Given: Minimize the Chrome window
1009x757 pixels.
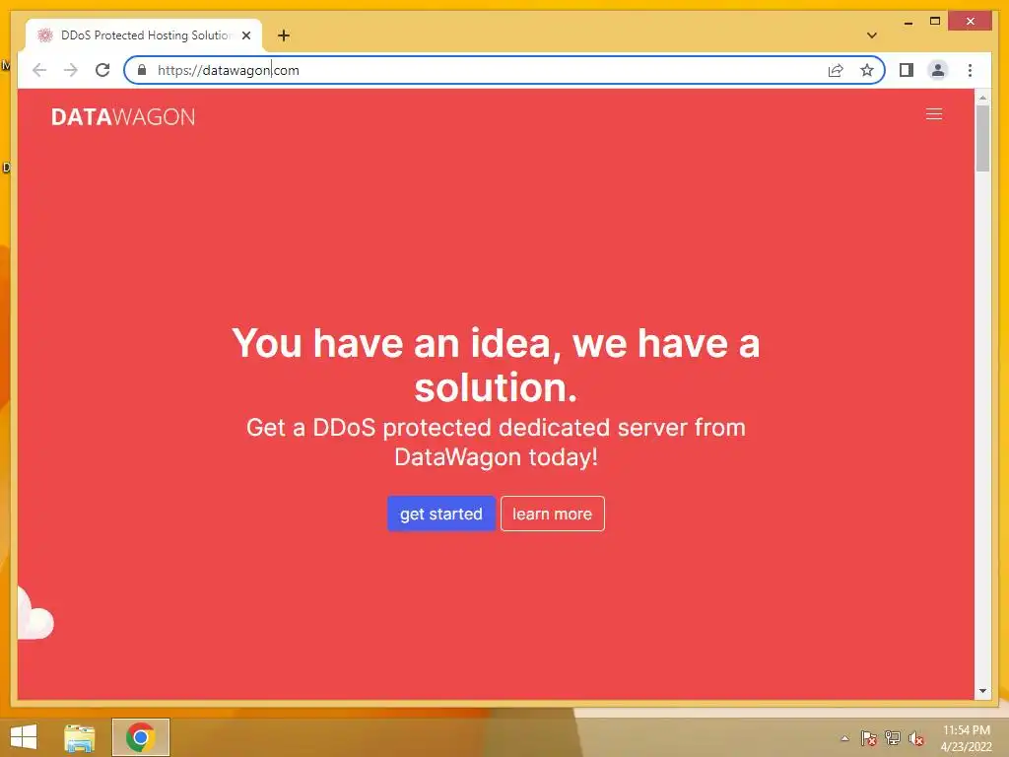Looking at the screenshot, I should pyautogui.click(x=908, y=22).
